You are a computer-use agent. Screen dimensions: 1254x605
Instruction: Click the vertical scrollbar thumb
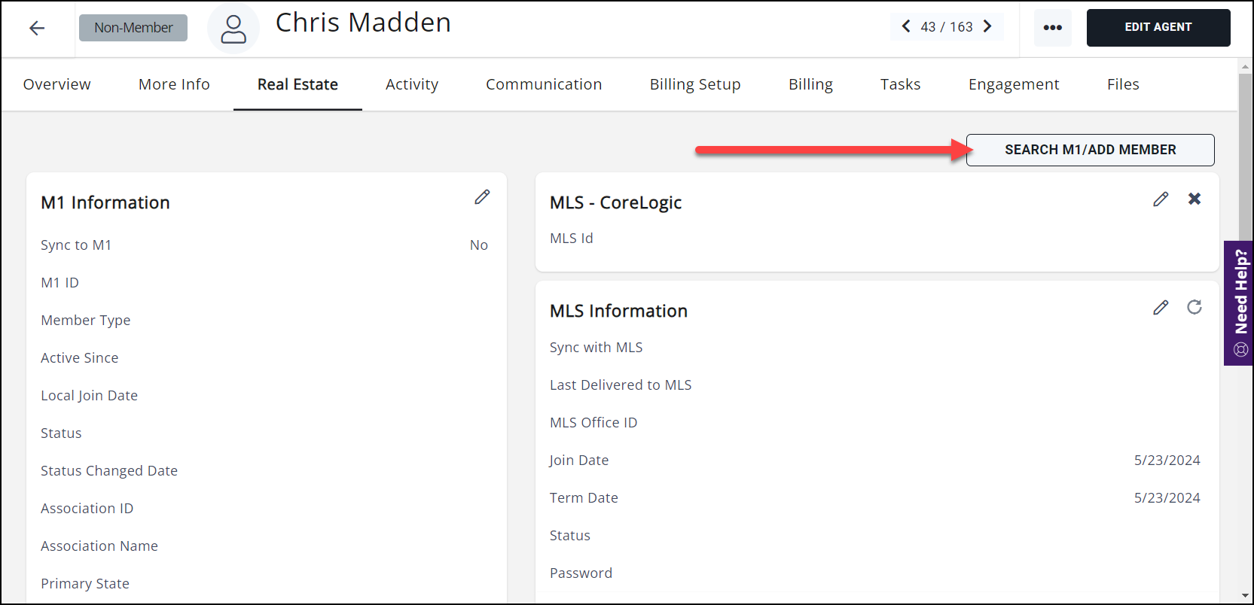1245,158
